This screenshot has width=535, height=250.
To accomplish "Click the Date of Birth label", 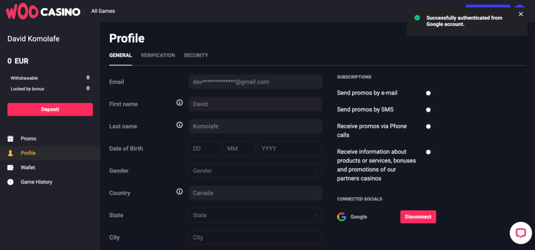I will (x=126, y=148).
